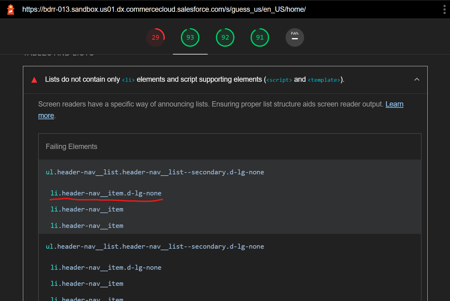
Task: Click the red-underlined li.header-nav__item.d-lg-none selector
Action: (106, 193)
